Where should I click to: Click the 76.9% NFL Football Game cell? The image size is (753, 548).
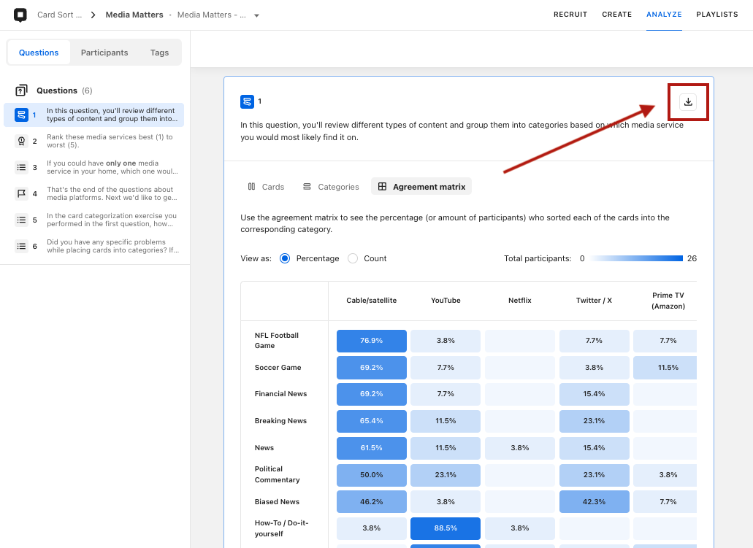click(x=371, y=341)
